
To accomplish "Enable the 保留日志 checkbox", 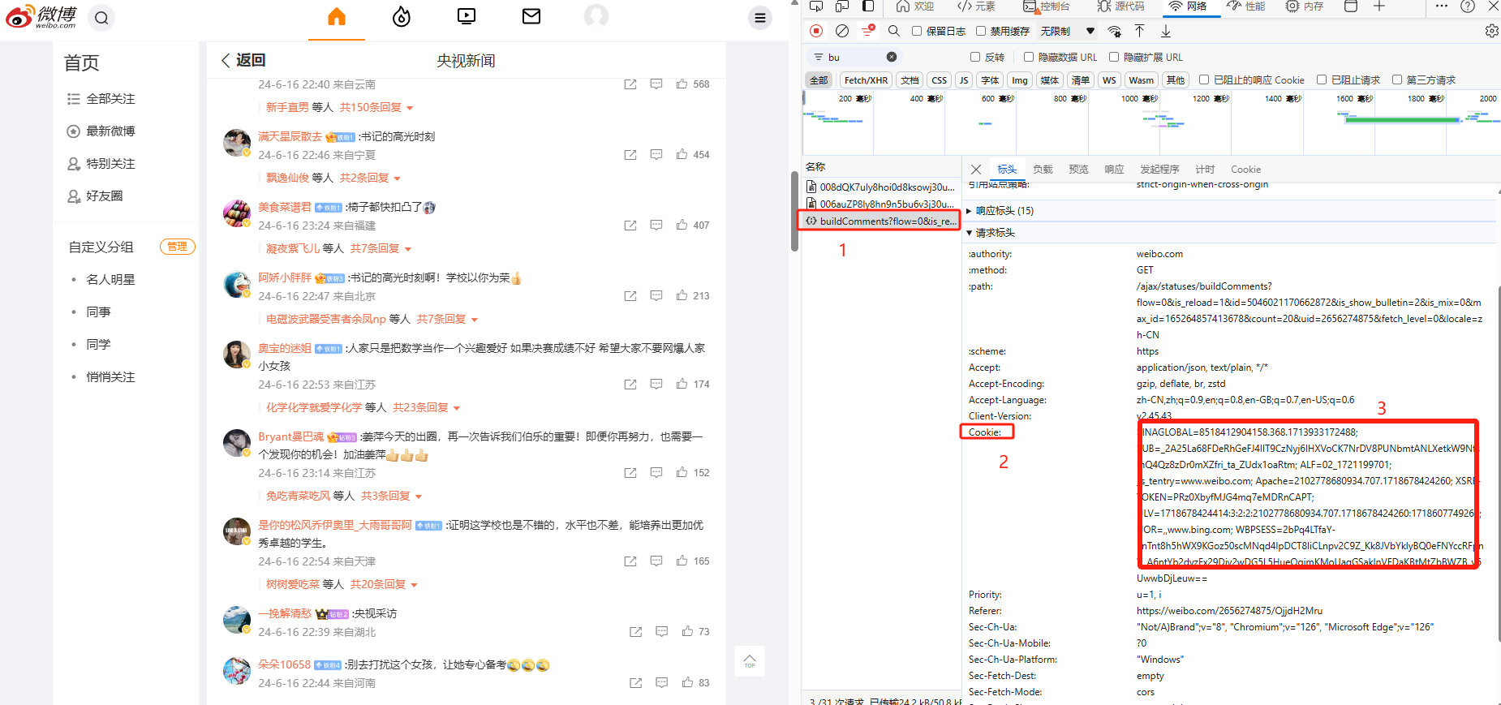I will coord(917,31).
